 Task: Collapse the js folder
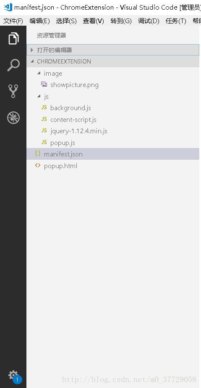click(x=112, y=96)
